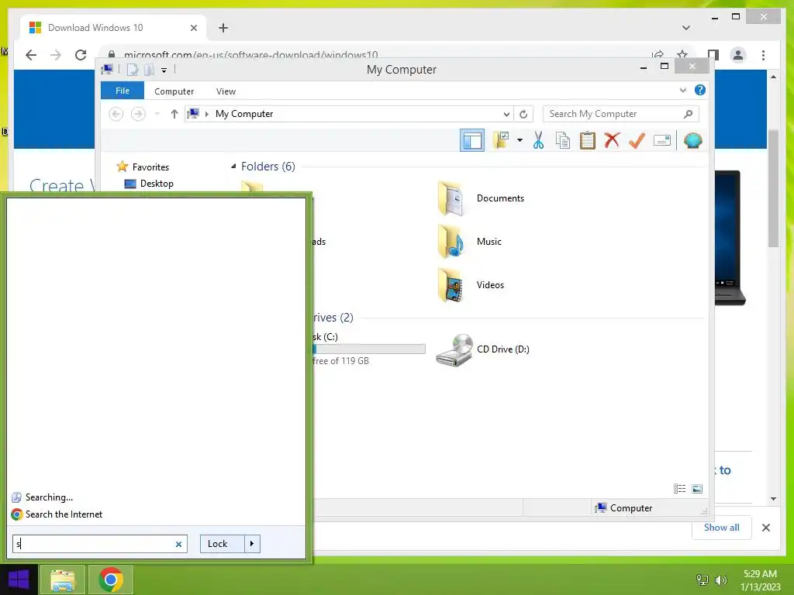Open a new Chrome tab
The height and width of the screenshot is (595, 794).
click(223, 28)
